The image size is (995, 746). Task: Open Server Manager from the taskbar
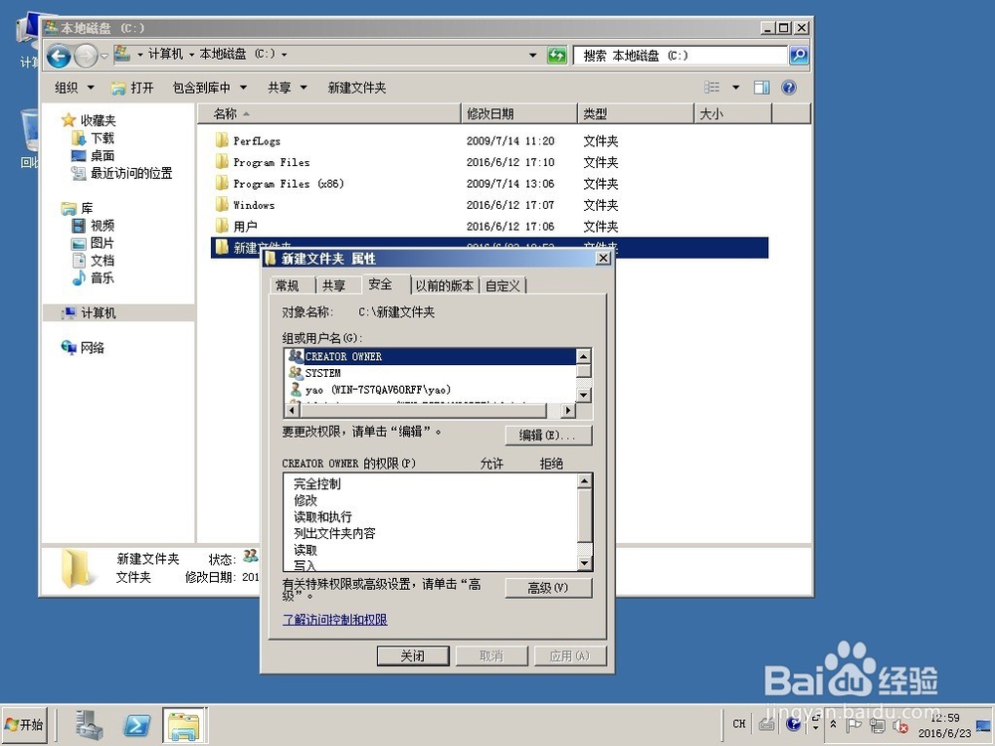point(89,724)
